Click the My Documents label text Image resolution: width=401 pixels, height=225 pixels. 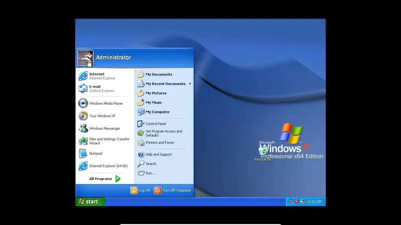(159, 74)
